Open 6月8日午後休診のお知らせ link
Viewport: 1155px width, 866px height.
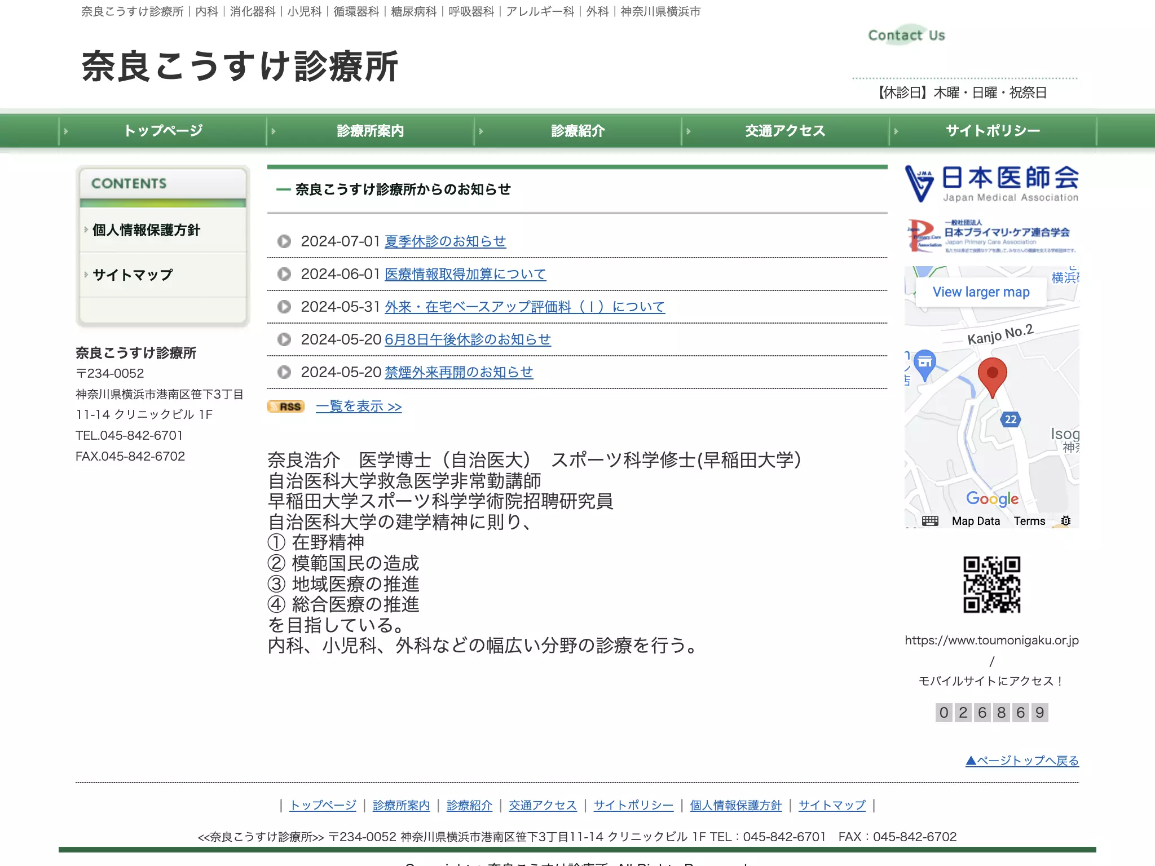point(468,339)
